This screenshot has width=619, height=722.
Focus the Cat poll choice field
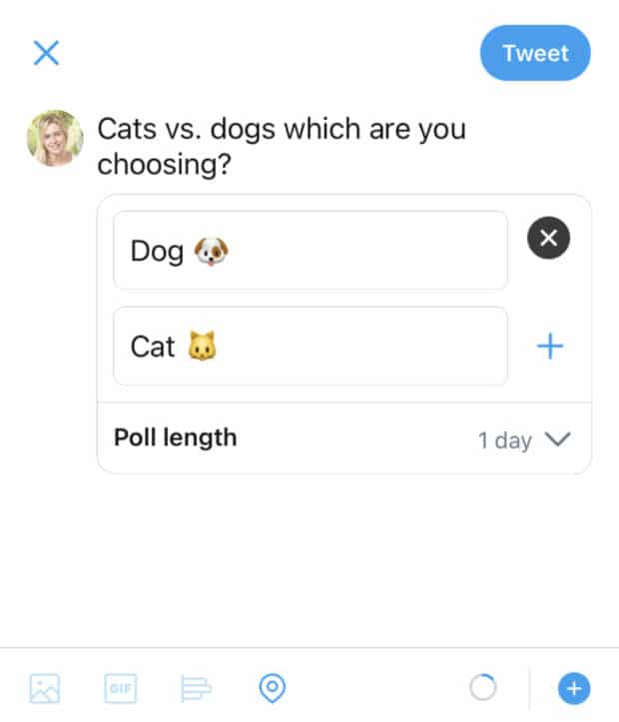click(309, 346)
